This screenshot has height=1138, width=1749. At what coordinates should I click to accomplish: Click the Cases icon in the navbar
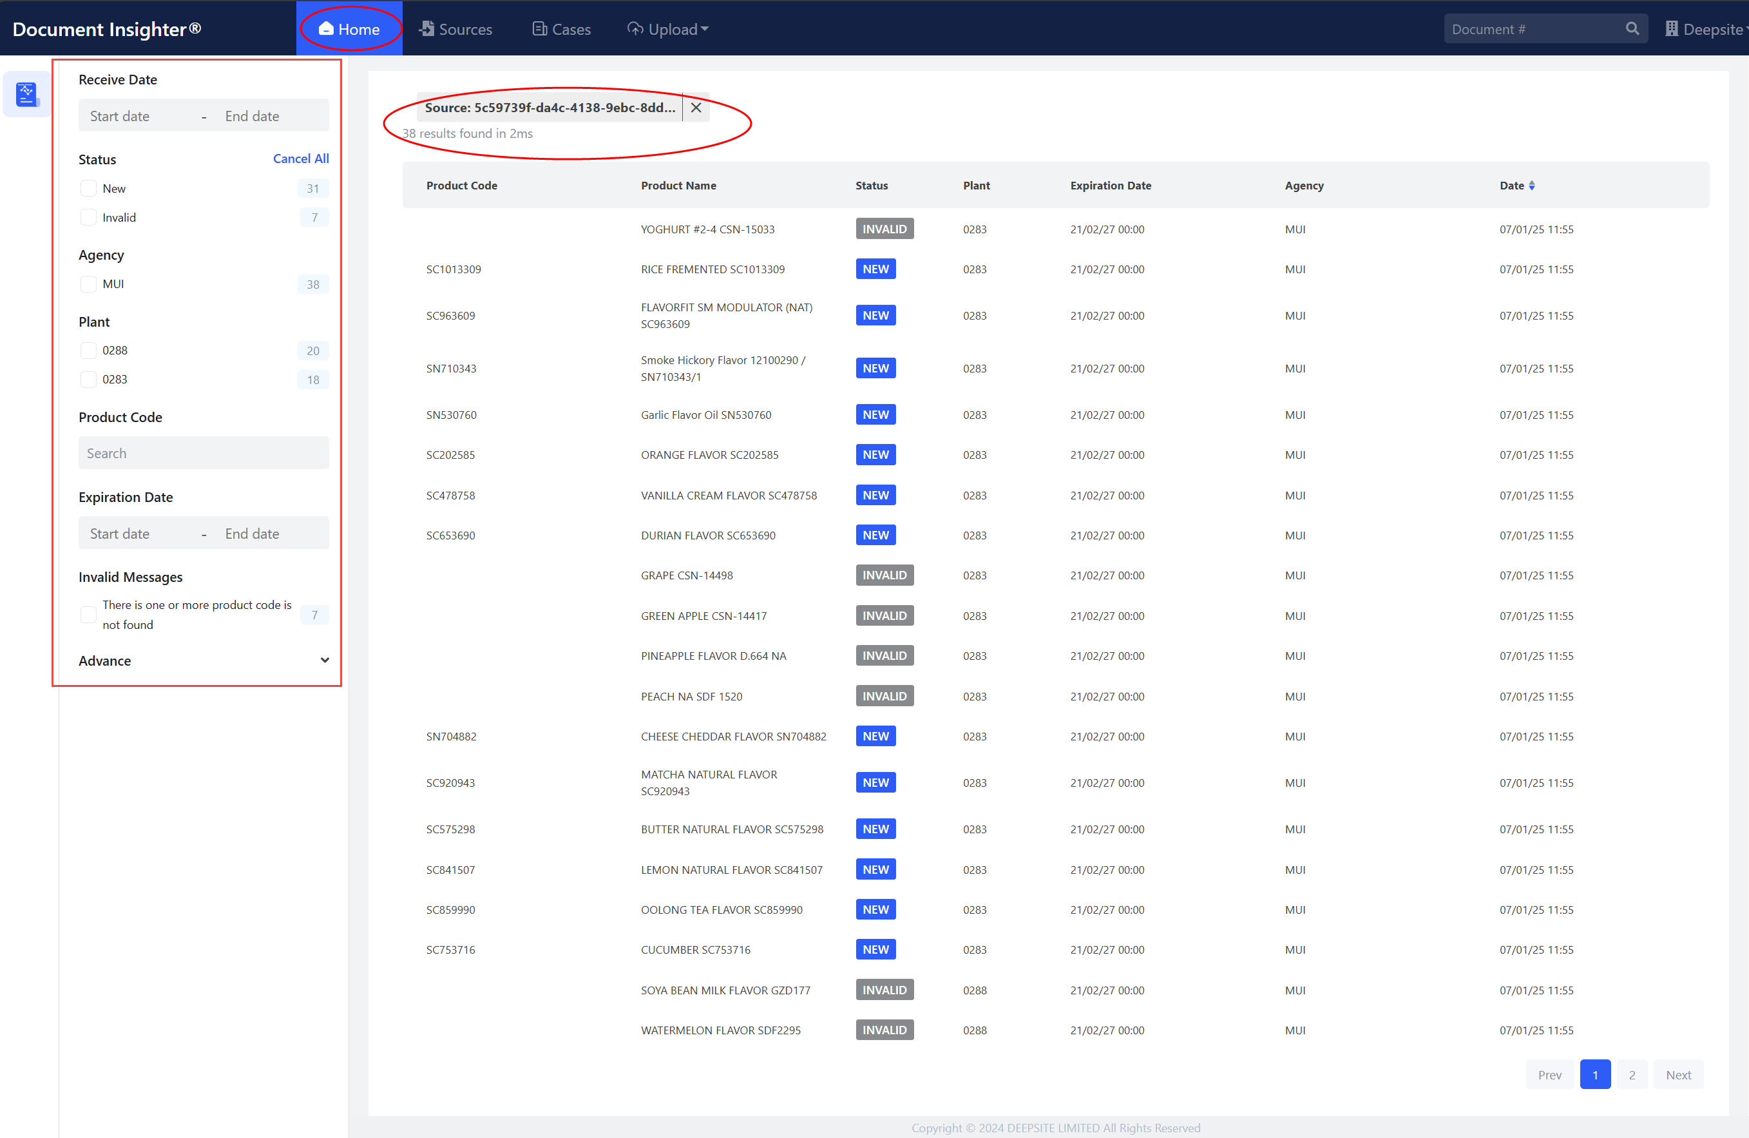coord(540,28)
